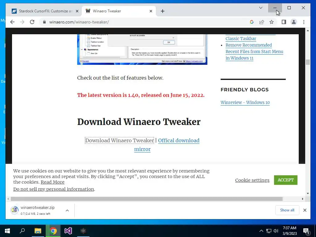Image resolution: width=316 pixels, height=237 pixels.
Task: Click the FRIENDLY BLOGS heading
Action: coord(245,90)
